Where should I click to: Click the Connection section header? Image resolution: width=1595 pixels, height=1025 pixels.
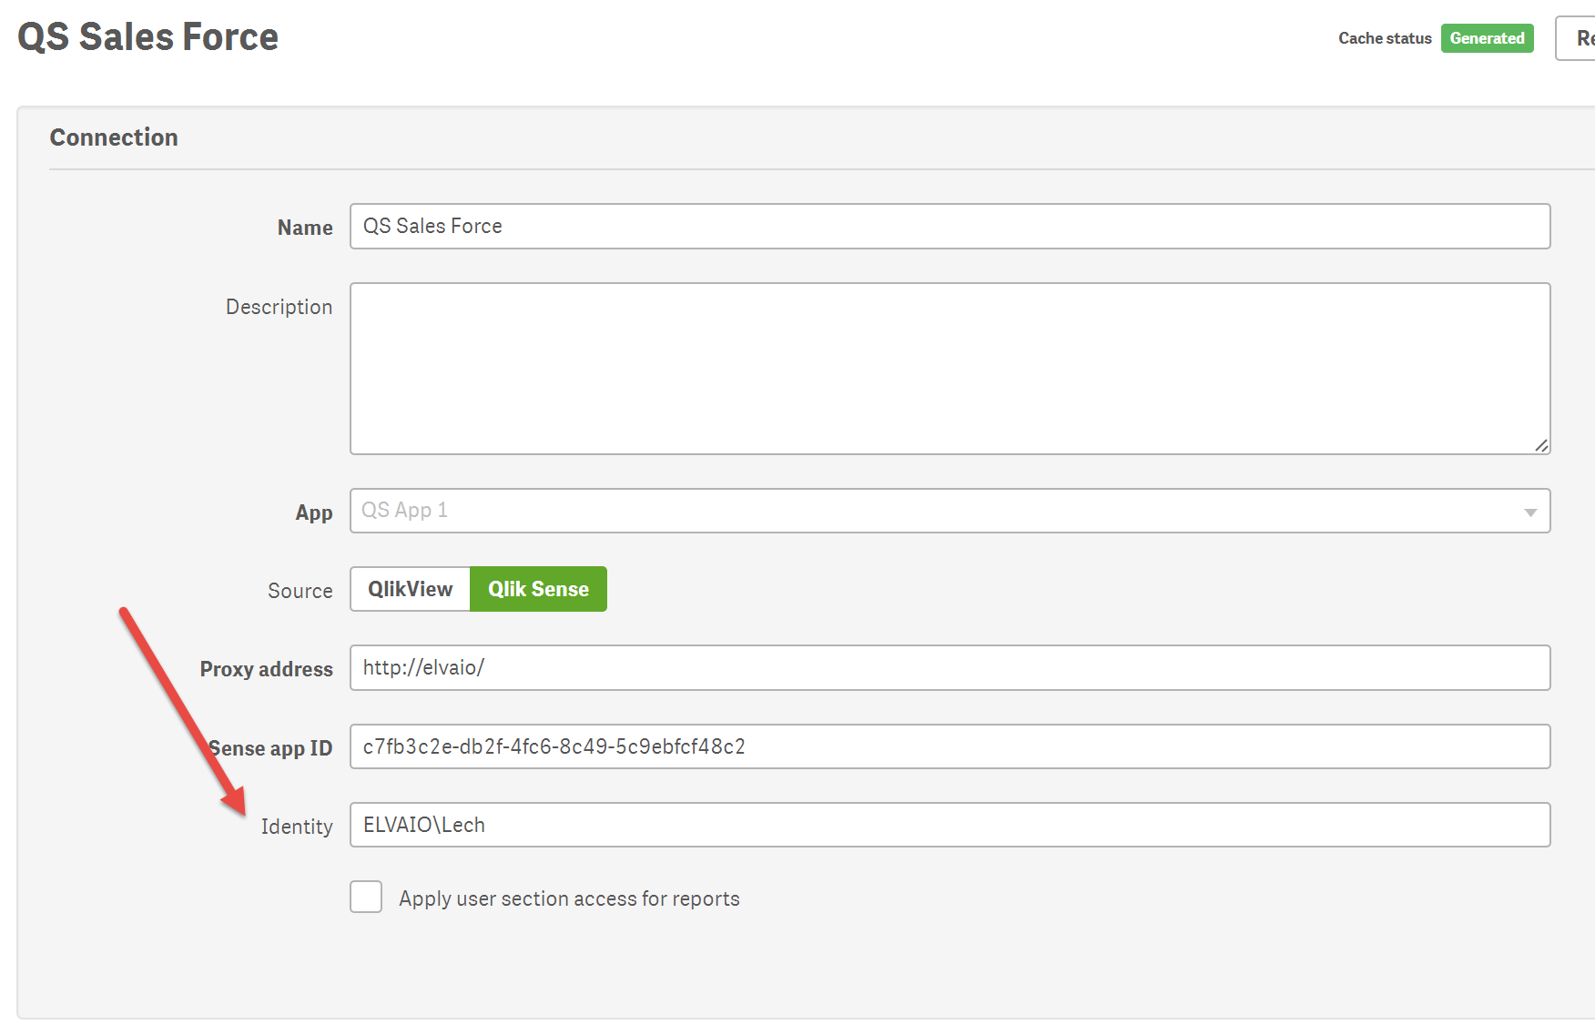[x=114, y=137]
